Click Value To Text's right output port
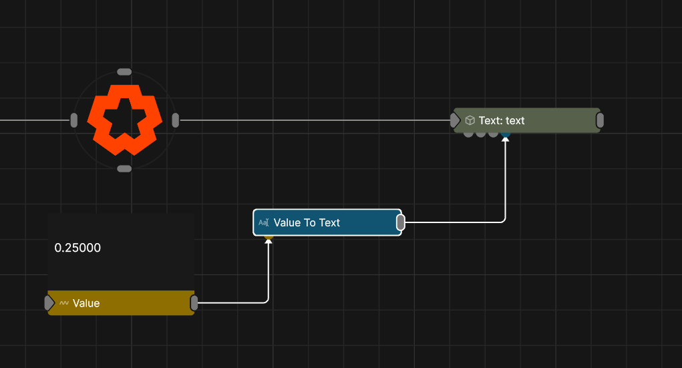Image resolution: width=682 pixels, height=368 pixels. 401,222
